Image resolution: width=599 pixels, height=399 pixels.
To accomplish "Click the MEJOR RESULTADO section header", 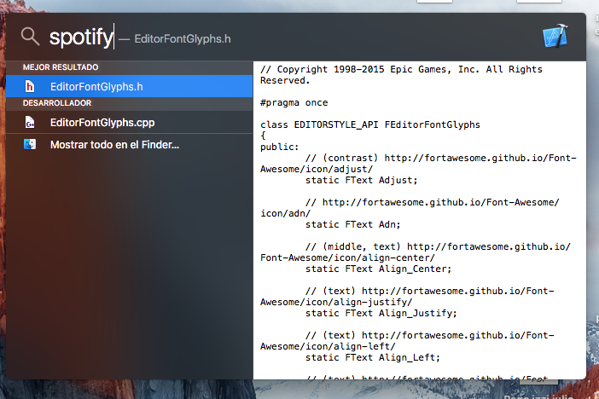I will [x=61, y=67].
